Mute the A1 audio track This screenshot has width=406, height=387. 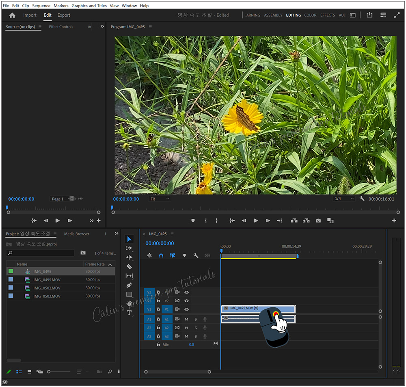point(186,319)
